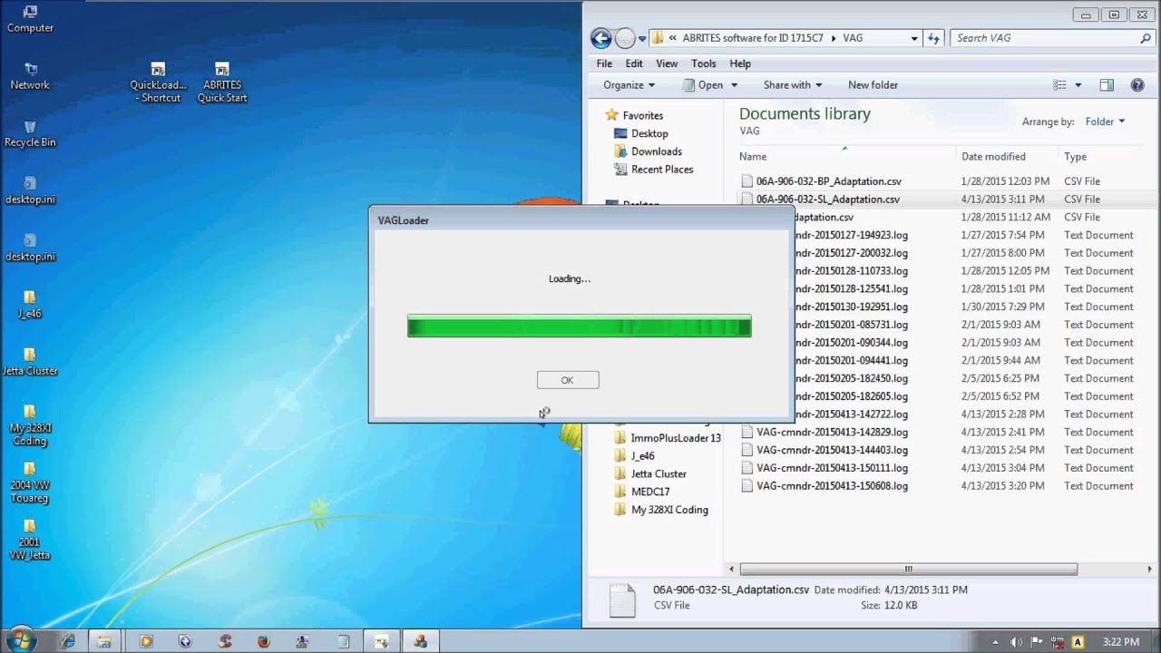The height and width of the screenshot is (653, 1161).
Task: Open Windows Explorer from the taskbar
Action: pyautogui.click(x=105, y=641)
